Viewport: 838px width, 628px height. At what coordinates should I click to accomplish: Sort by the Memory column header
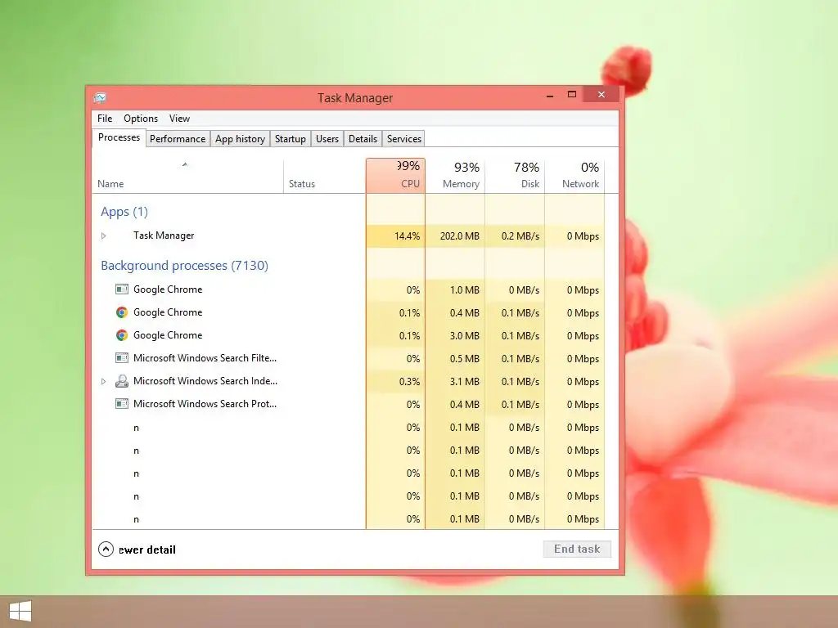click(455, 176)
